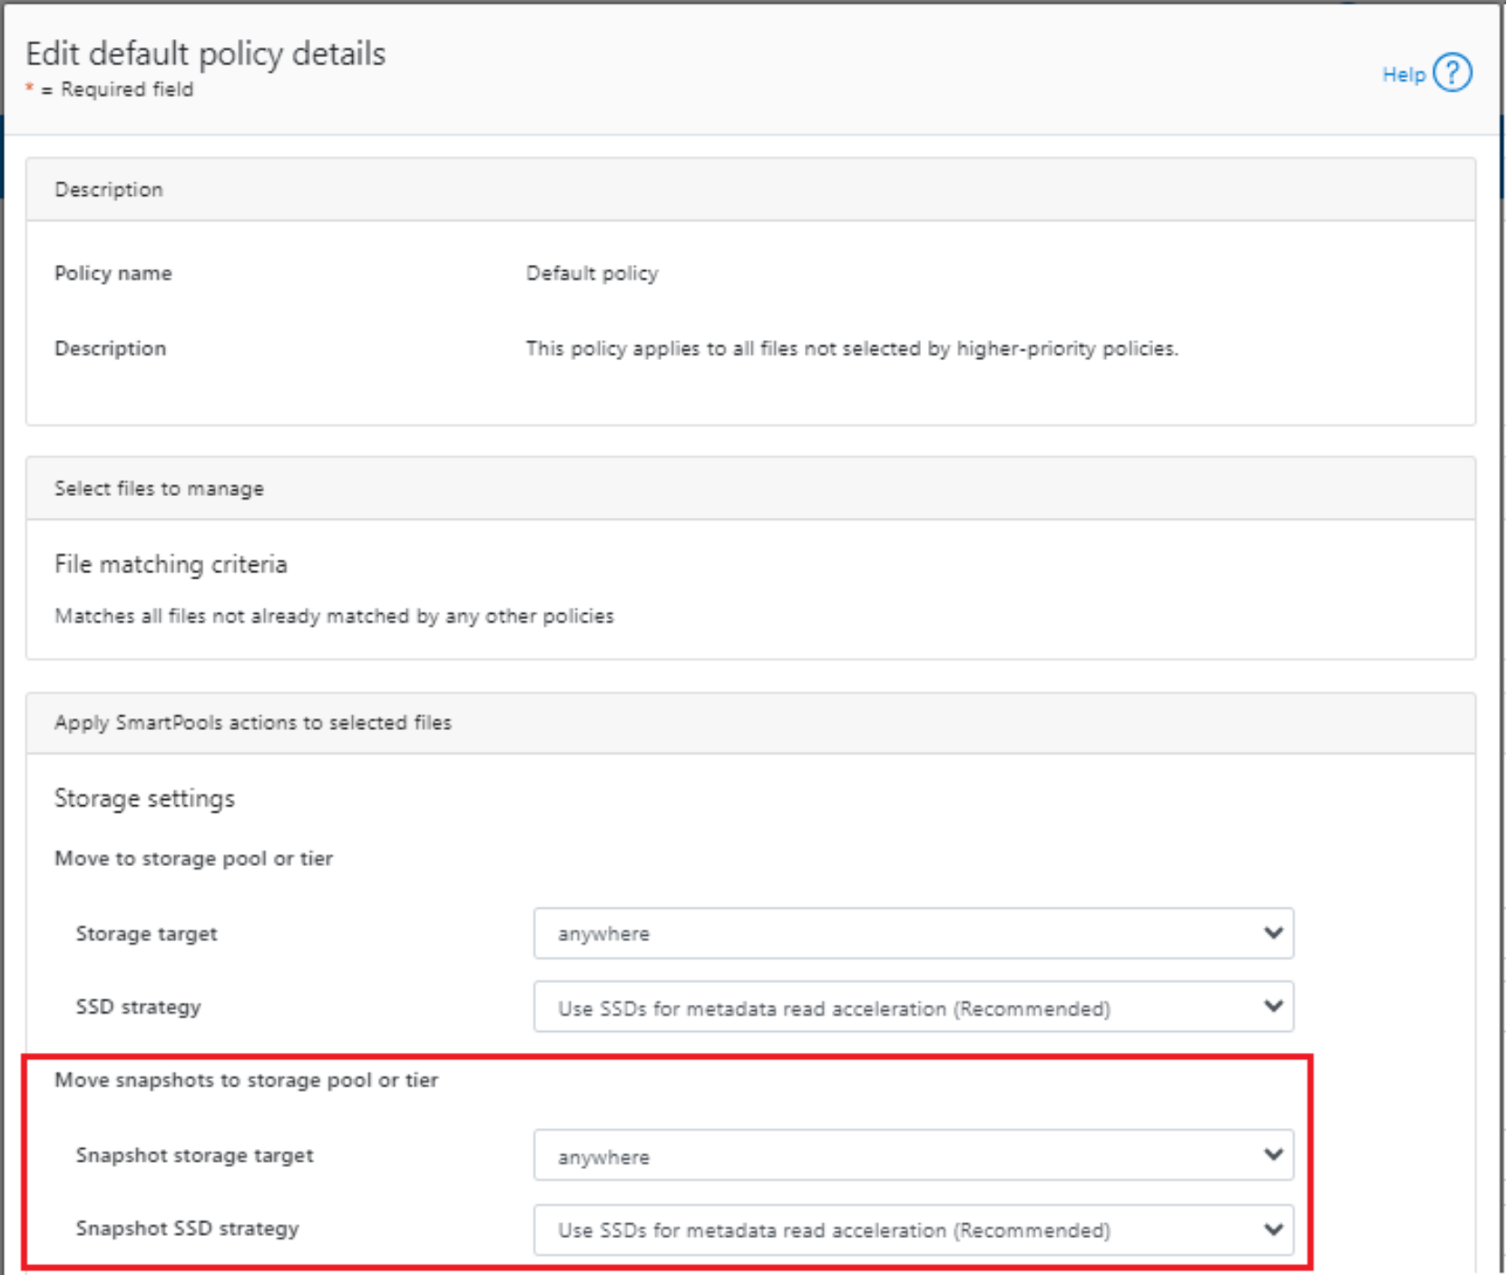Screen dimensions: 1507x1275
Task: Click the 'Snapshot storage target' label
Action: click(x=194, y=1155)
